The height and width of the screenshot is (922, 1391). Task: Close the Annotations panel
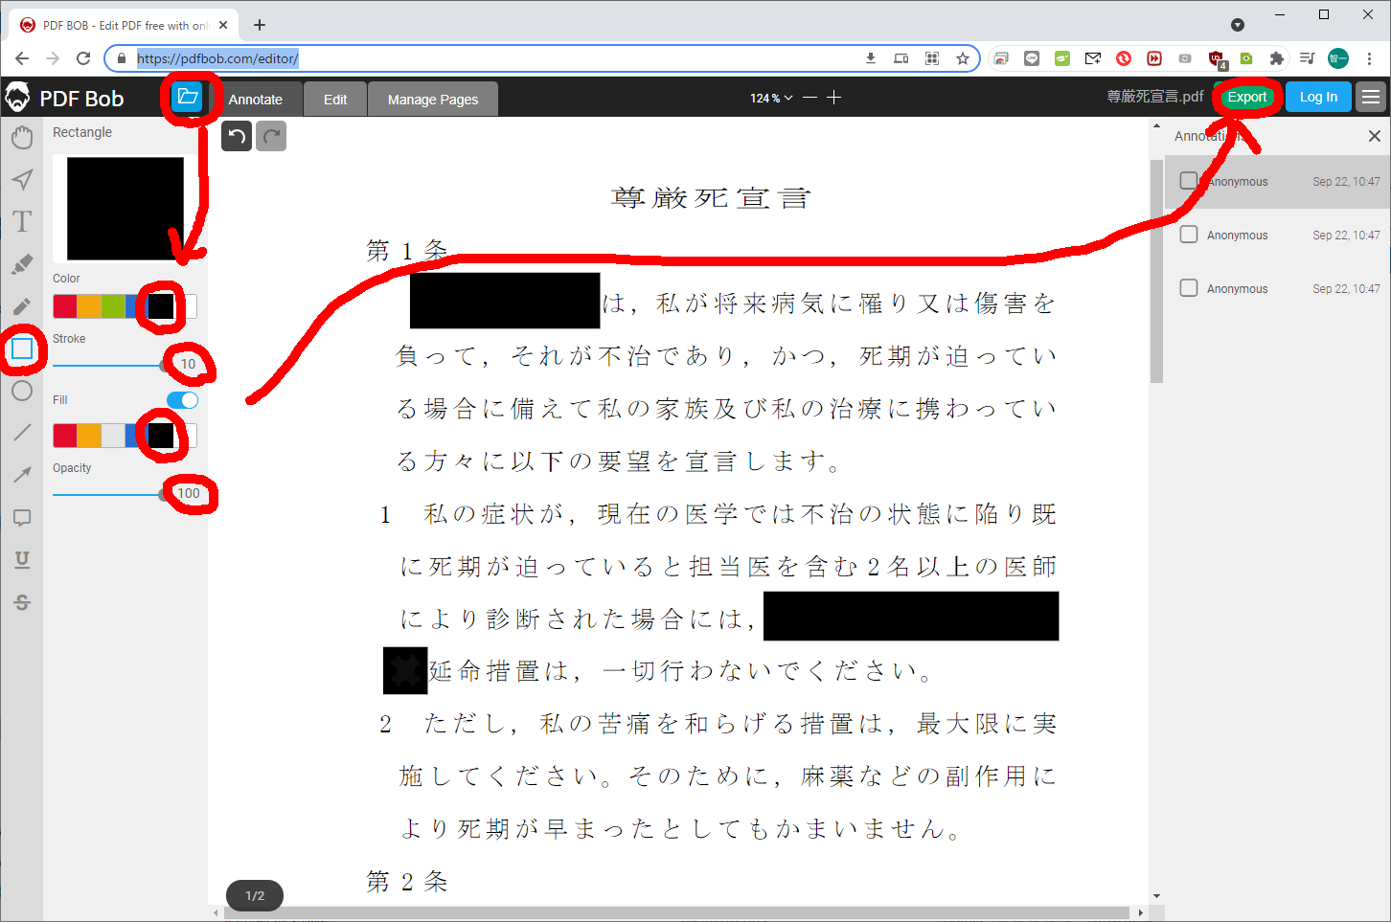click(x=1374, y=136)
